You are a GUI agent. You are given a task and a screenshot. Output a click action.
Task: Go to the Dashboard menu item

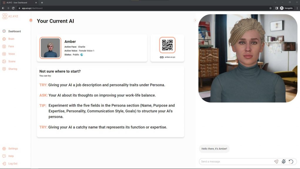coord(14,31)
